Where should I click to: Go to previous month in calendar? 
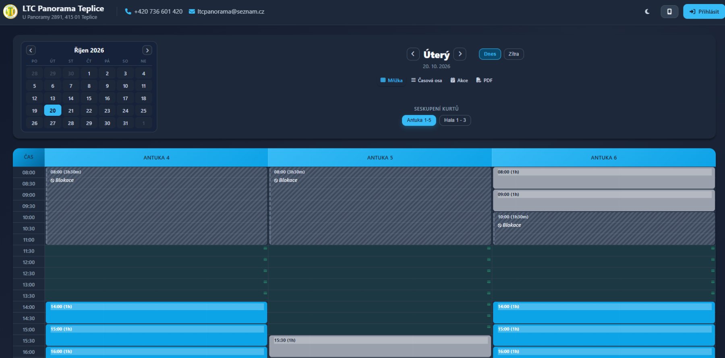(31, 50)
